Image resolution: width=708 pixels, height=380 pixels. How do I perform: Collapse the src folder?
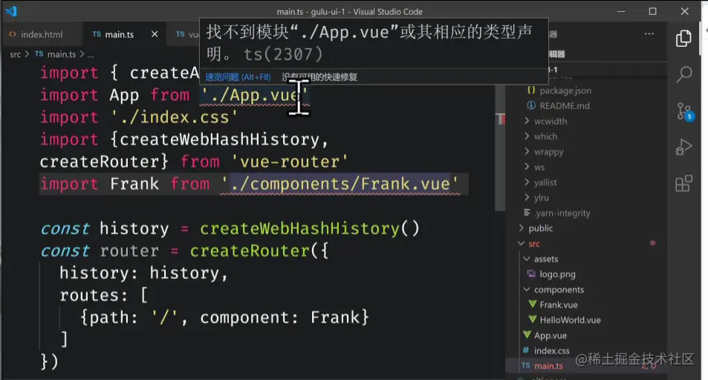click(533, 244)
